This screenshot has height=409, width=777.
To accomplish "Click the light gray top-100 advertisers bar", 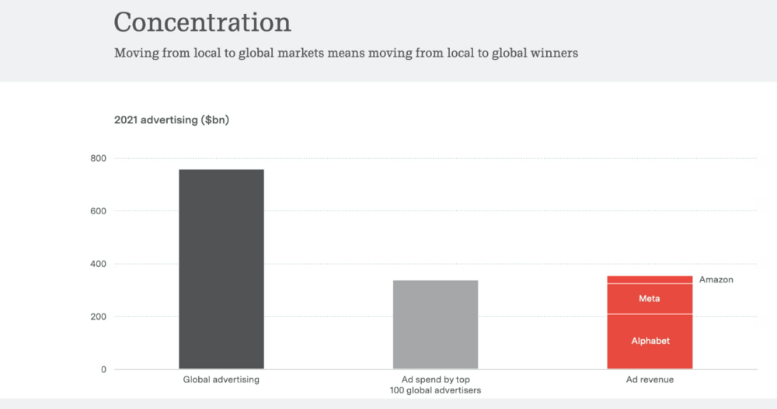I will click(435, 324).
